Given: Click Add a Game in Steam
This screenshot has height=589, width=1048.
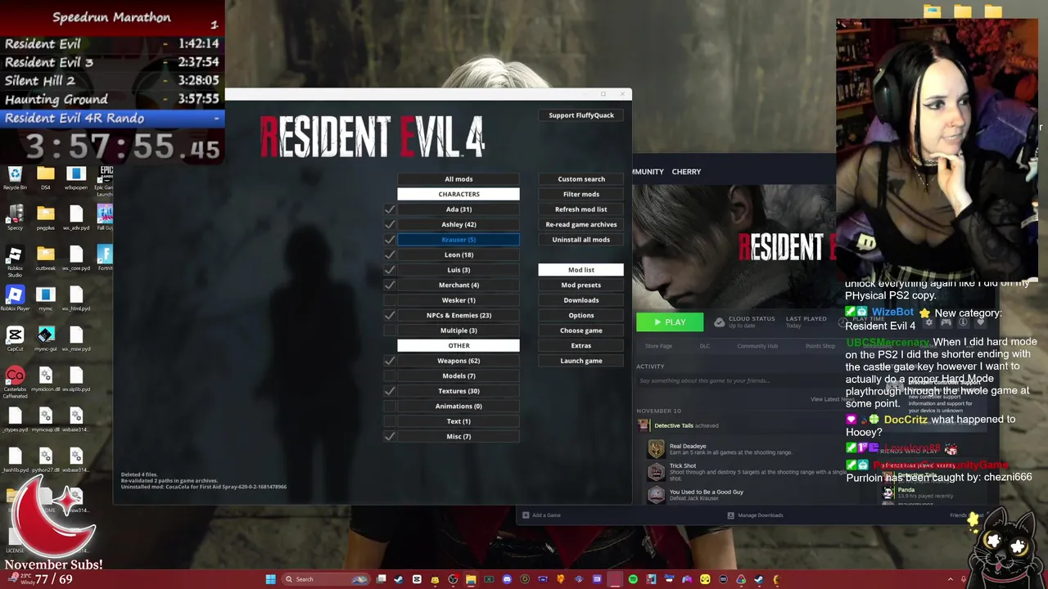Looking at the screenshot, I should tap(541, 515).
